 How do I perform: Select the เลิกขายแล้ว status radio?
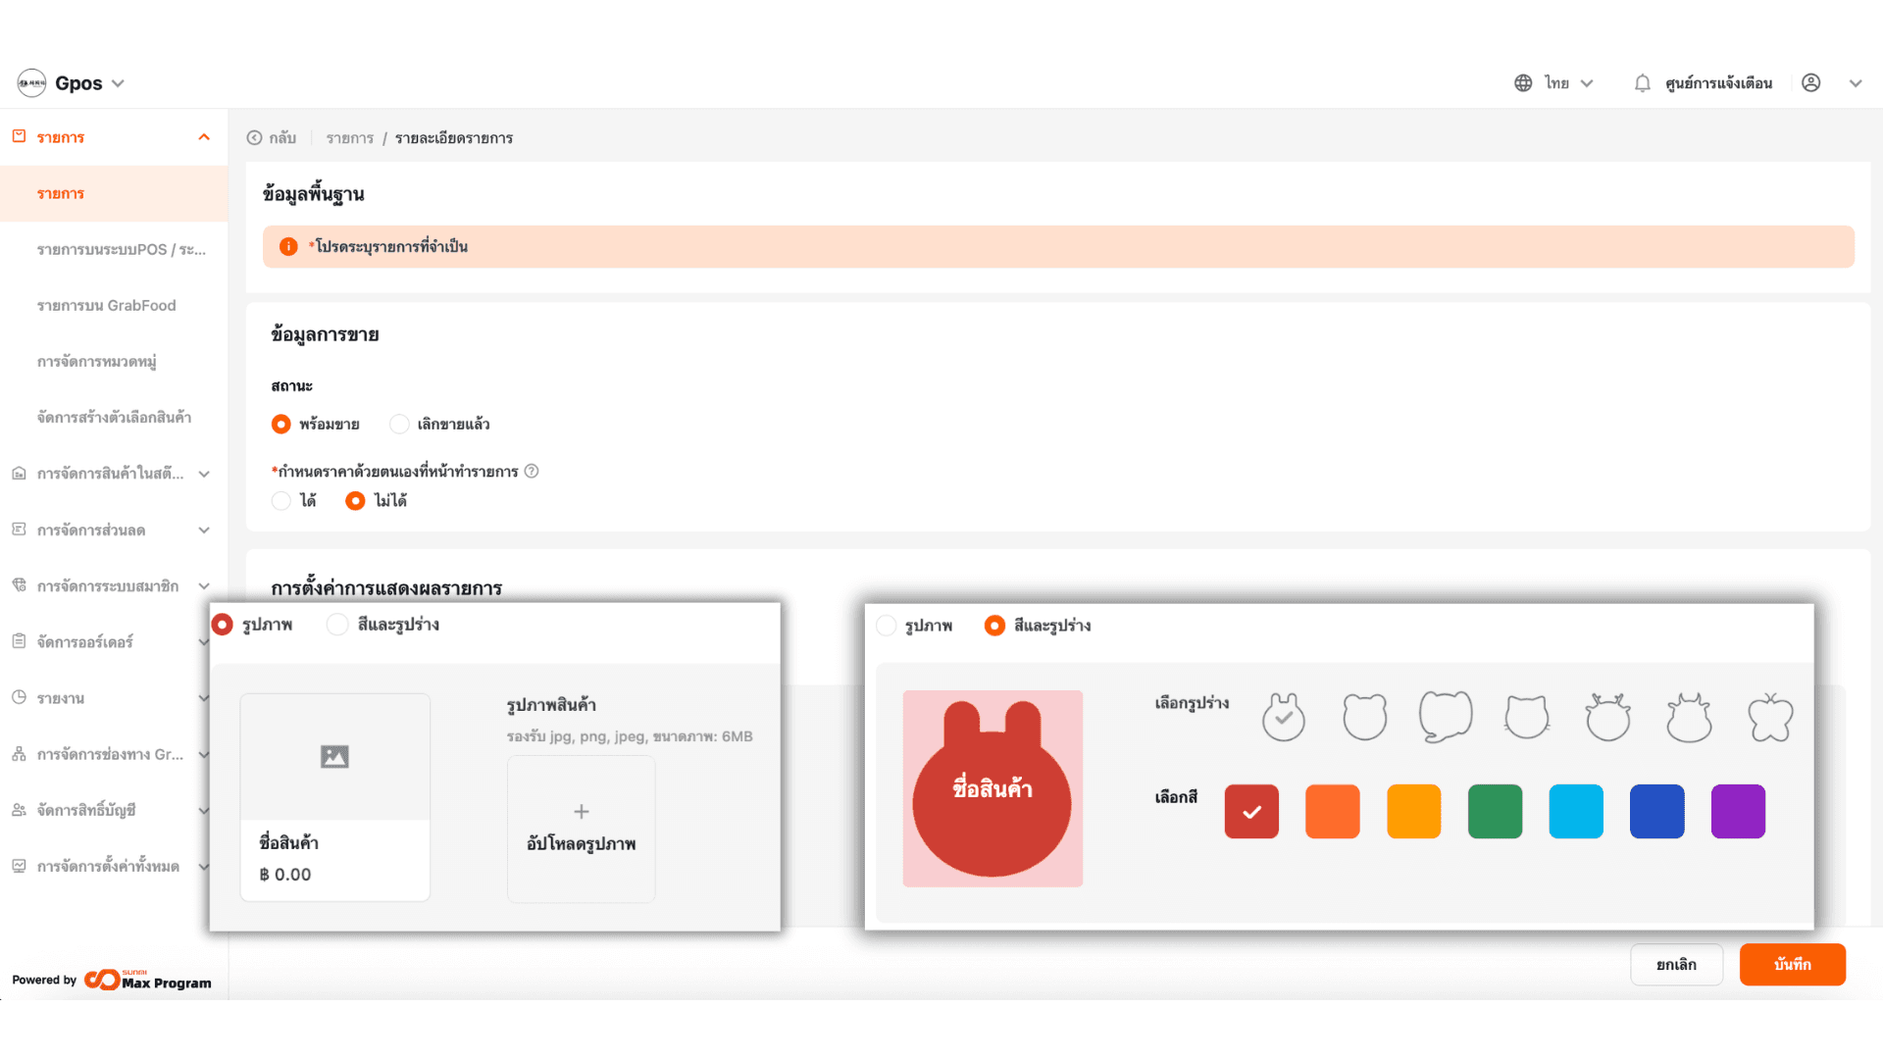(399, 425)
